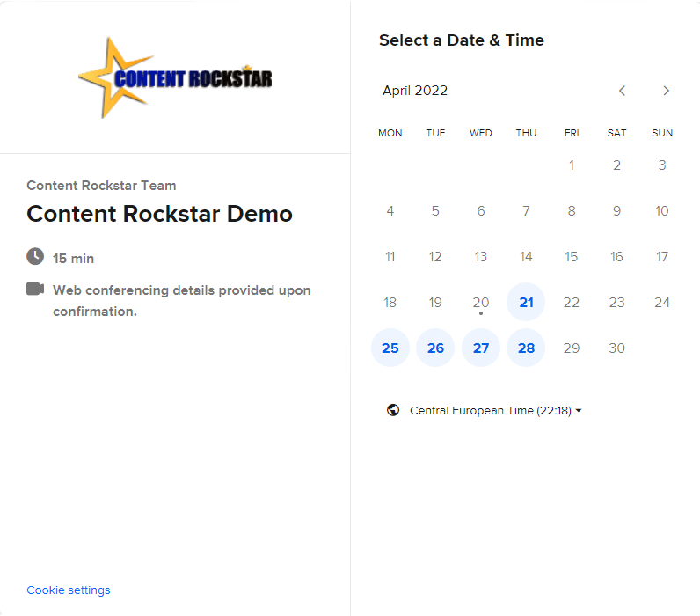Click date 18 on the calendar
This screenshot has width=700, height=616.
(390, 303)
